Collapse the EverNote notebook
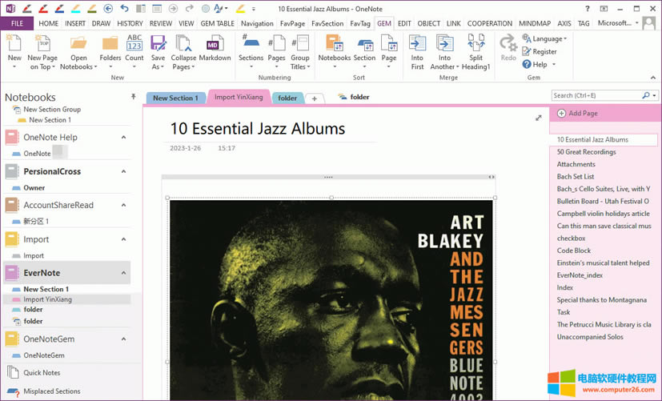Viewport: 662px width, 401px height. [x=123, y=273]
